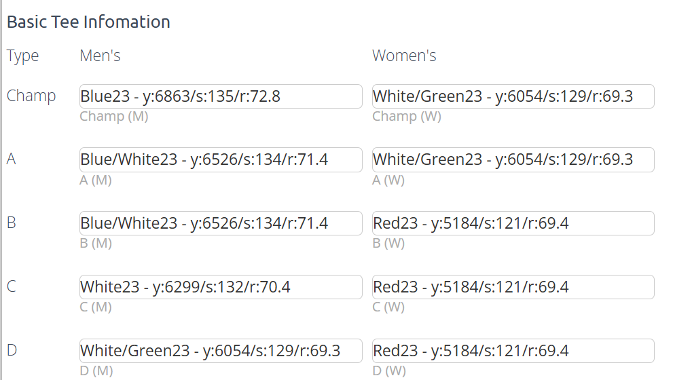Click the D (M) caption

tap(96, 370)
